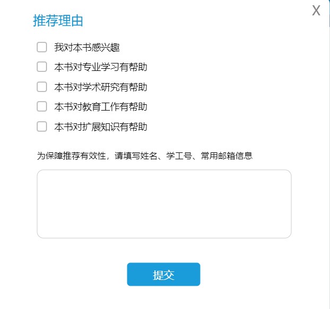330x309 pixels.
Task: Click the 推荐理由 dialog heading
Action: click(58, 21)
